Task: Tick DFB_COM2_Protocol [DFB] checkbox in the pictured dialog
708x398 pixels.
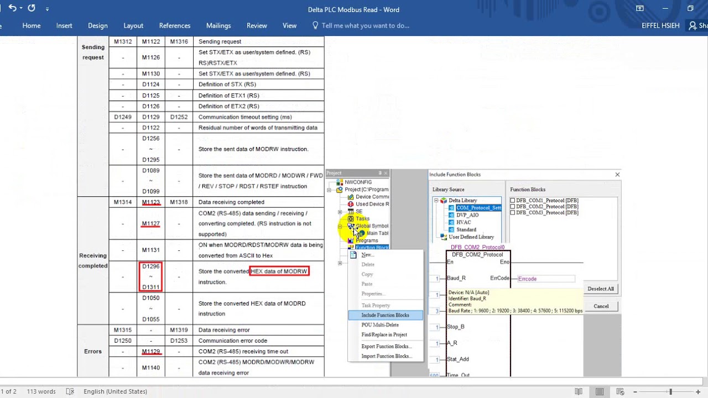Action: tap(513, 206)
